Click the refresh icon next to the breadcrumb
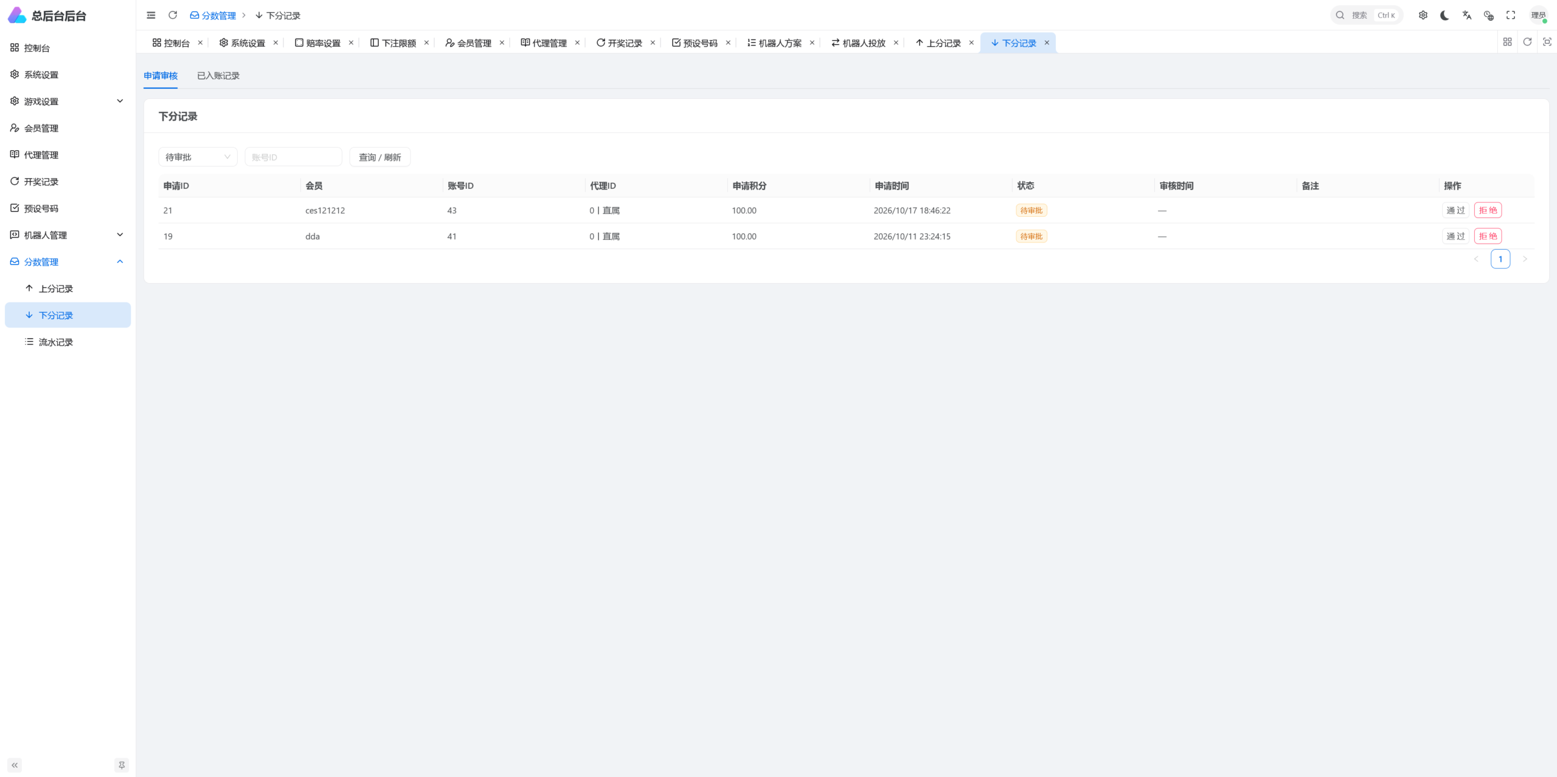The image size is (1557, 777). (173, 15)
